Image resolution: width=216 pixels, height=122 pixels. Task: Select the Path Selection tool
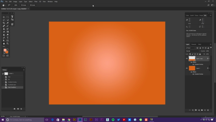pos(4,41)
